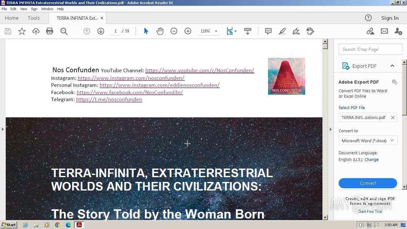Open the eddienosconfunden Instagram link
This screenshot has height=229, width=407.
pos(160,85)
